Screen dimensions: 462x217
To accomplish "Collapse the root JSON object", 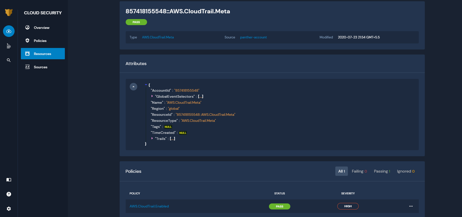I will coord(146,85).
